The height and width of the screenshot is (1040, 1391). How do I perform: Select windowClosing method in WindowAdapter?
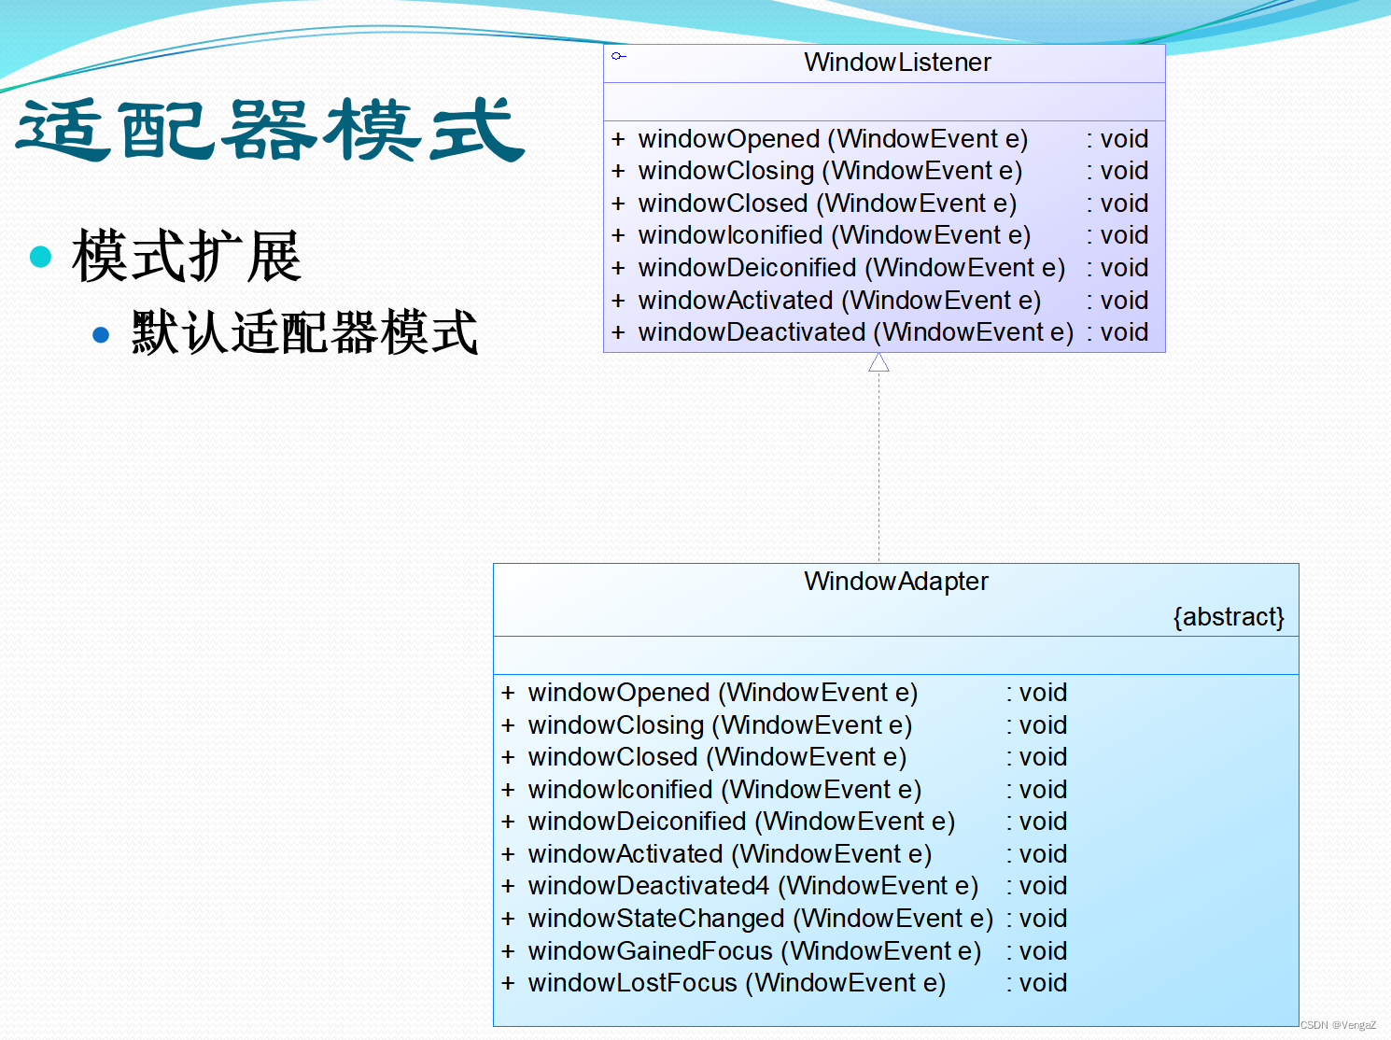[784, 725]
